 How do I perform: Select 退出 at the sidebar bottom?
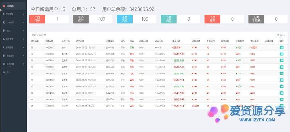click(x=8, y=72)
